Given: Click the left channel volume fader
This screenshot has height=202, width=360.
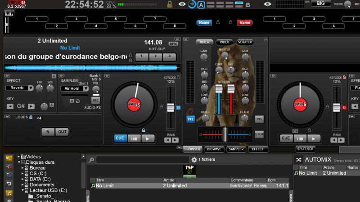Looking at the screenshot, I should point(219,89).
